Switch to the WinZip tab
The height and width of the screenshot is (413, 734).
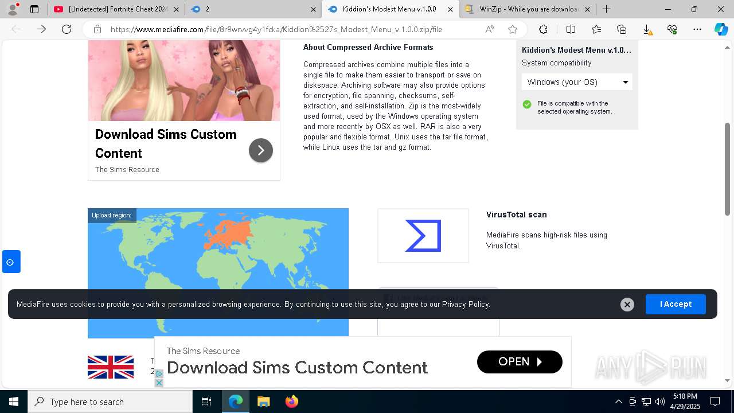pyautogui.click(x=528, y=9)
